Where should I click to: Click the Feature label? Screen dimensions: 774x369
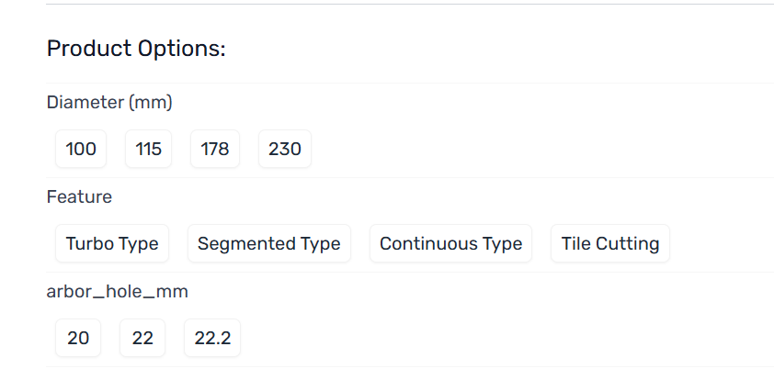(79, 196)
